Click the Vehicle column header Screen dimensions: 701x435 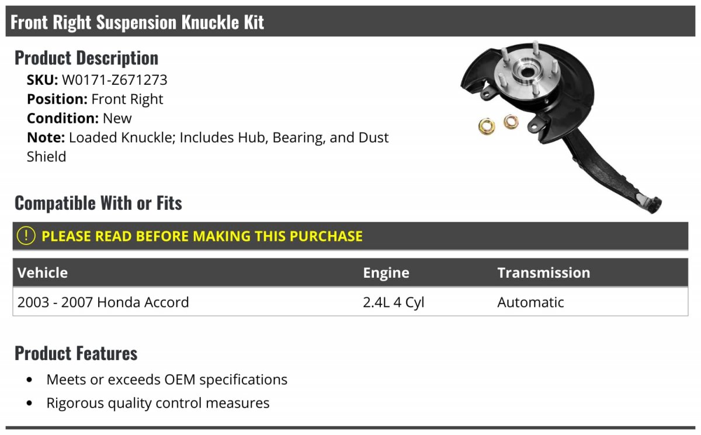coord(43,272)
